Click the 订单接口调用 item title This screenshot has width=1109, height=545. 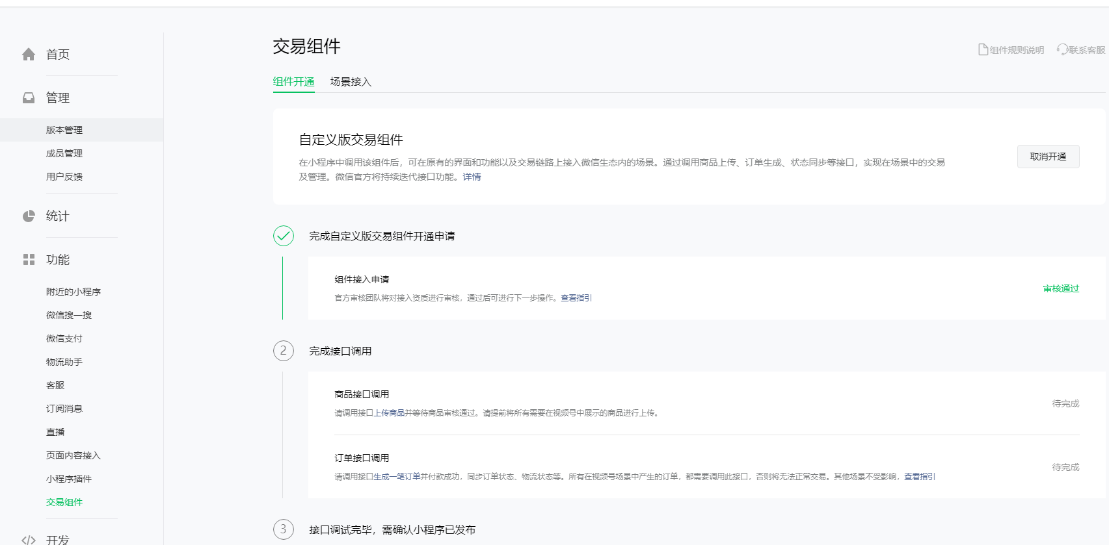click(362, 458)
